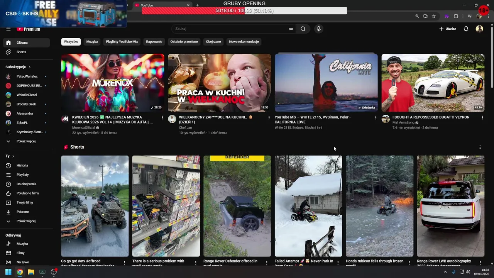Image resolution: width=494 pixels, height=278 pixels.
Task: Bookmark page with the star icon
Action: [434, 16]
